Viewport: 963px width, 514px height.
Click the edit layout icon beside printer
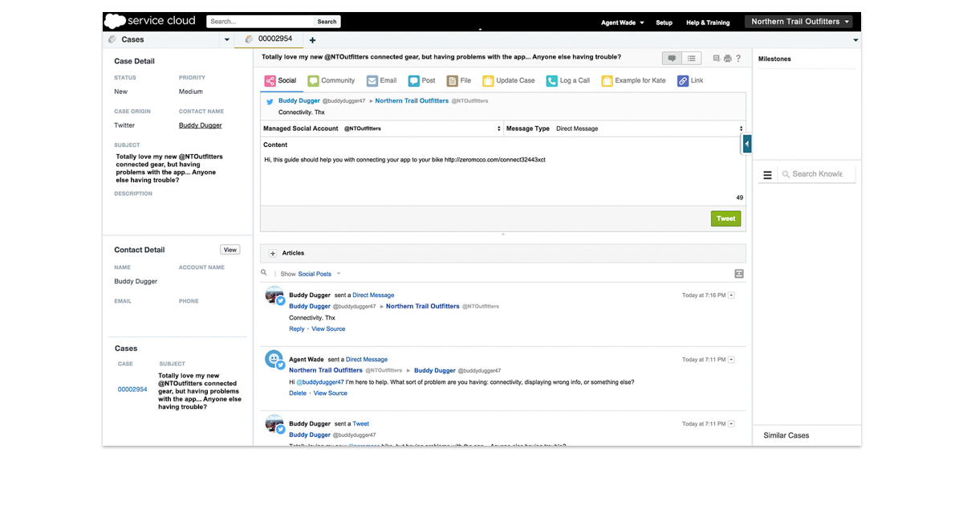[717, 59]
